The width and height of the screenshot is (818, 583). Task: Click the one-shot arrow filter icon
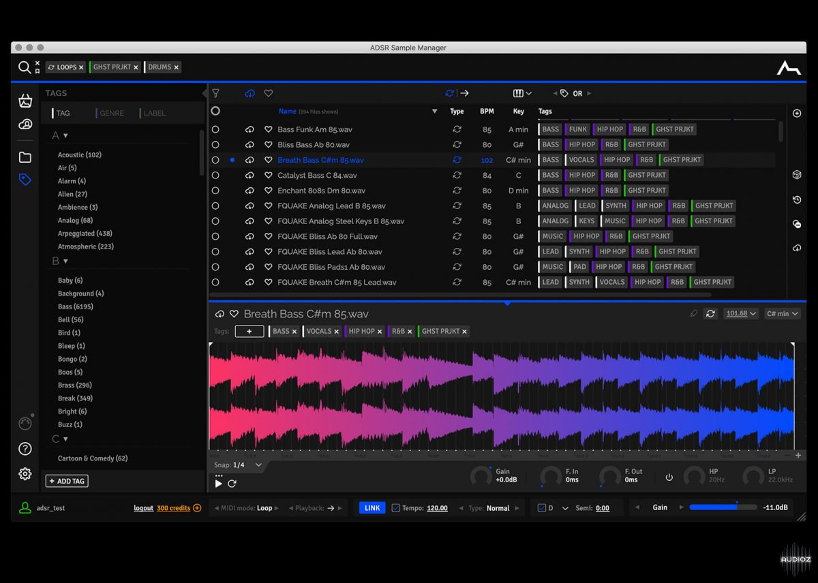point(464,93)
